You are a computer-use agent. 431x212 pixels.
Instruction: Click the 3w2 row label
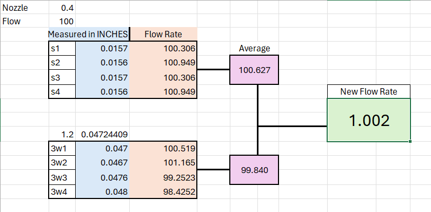(x=62, y=163)
